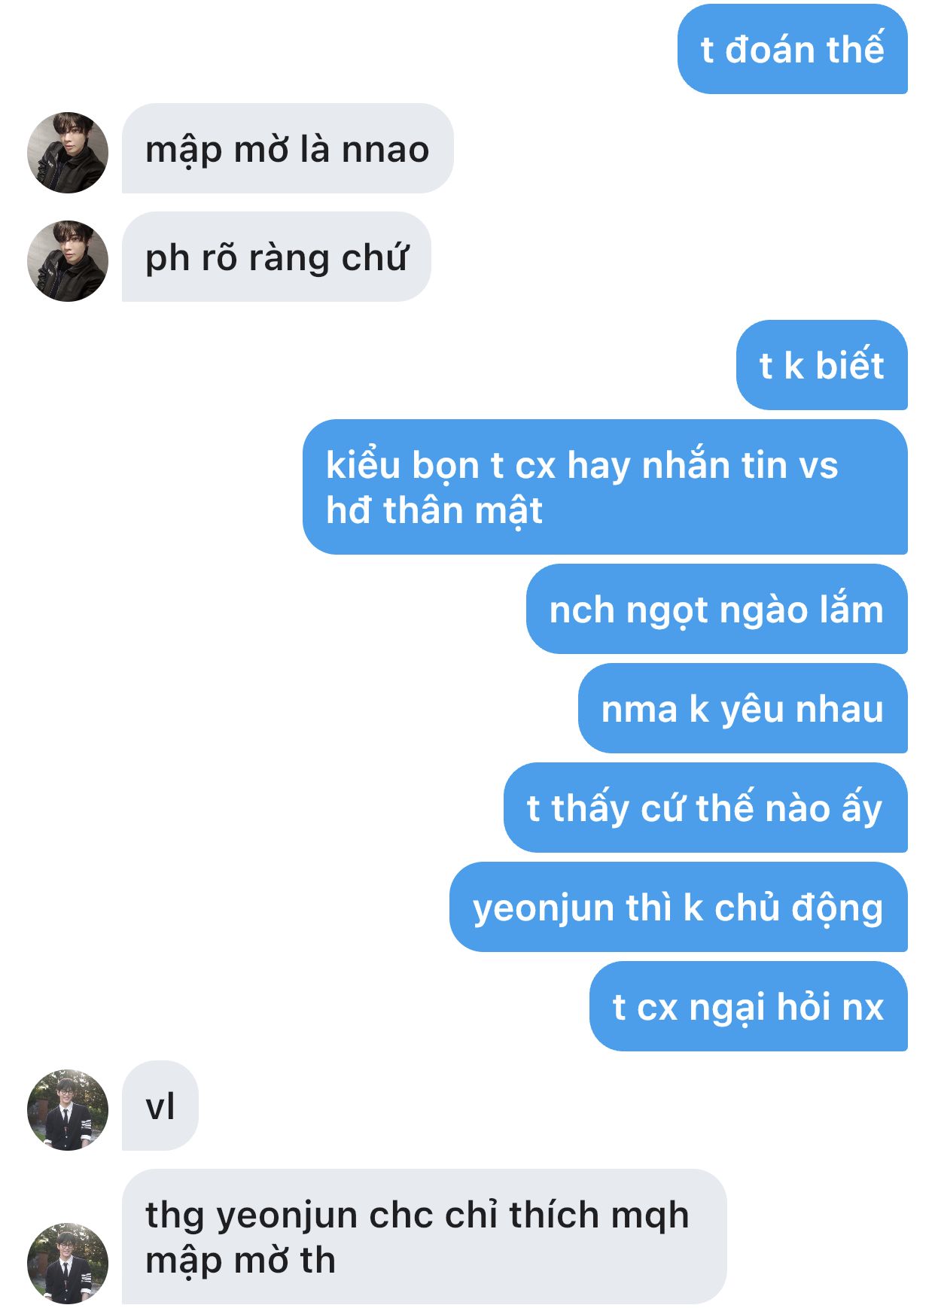The image size is (935, 1308).
Task: Tap avatar beside "vl" message
Action: [68, 1110]
